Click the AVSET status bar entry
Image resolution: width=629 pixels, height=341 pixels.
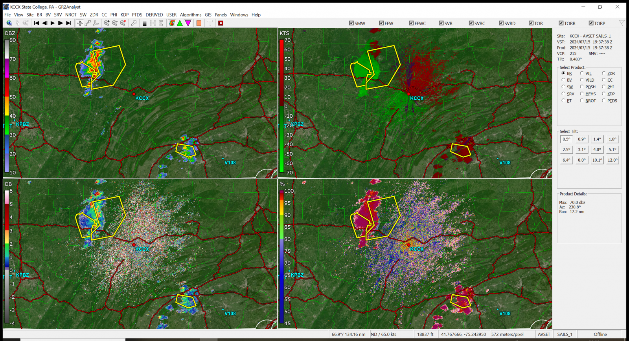[x=544, y=334]
